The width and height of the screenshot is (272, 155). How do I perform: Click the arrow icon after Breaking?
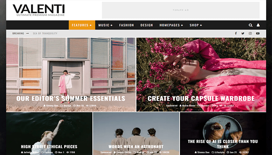coord(28,33)
